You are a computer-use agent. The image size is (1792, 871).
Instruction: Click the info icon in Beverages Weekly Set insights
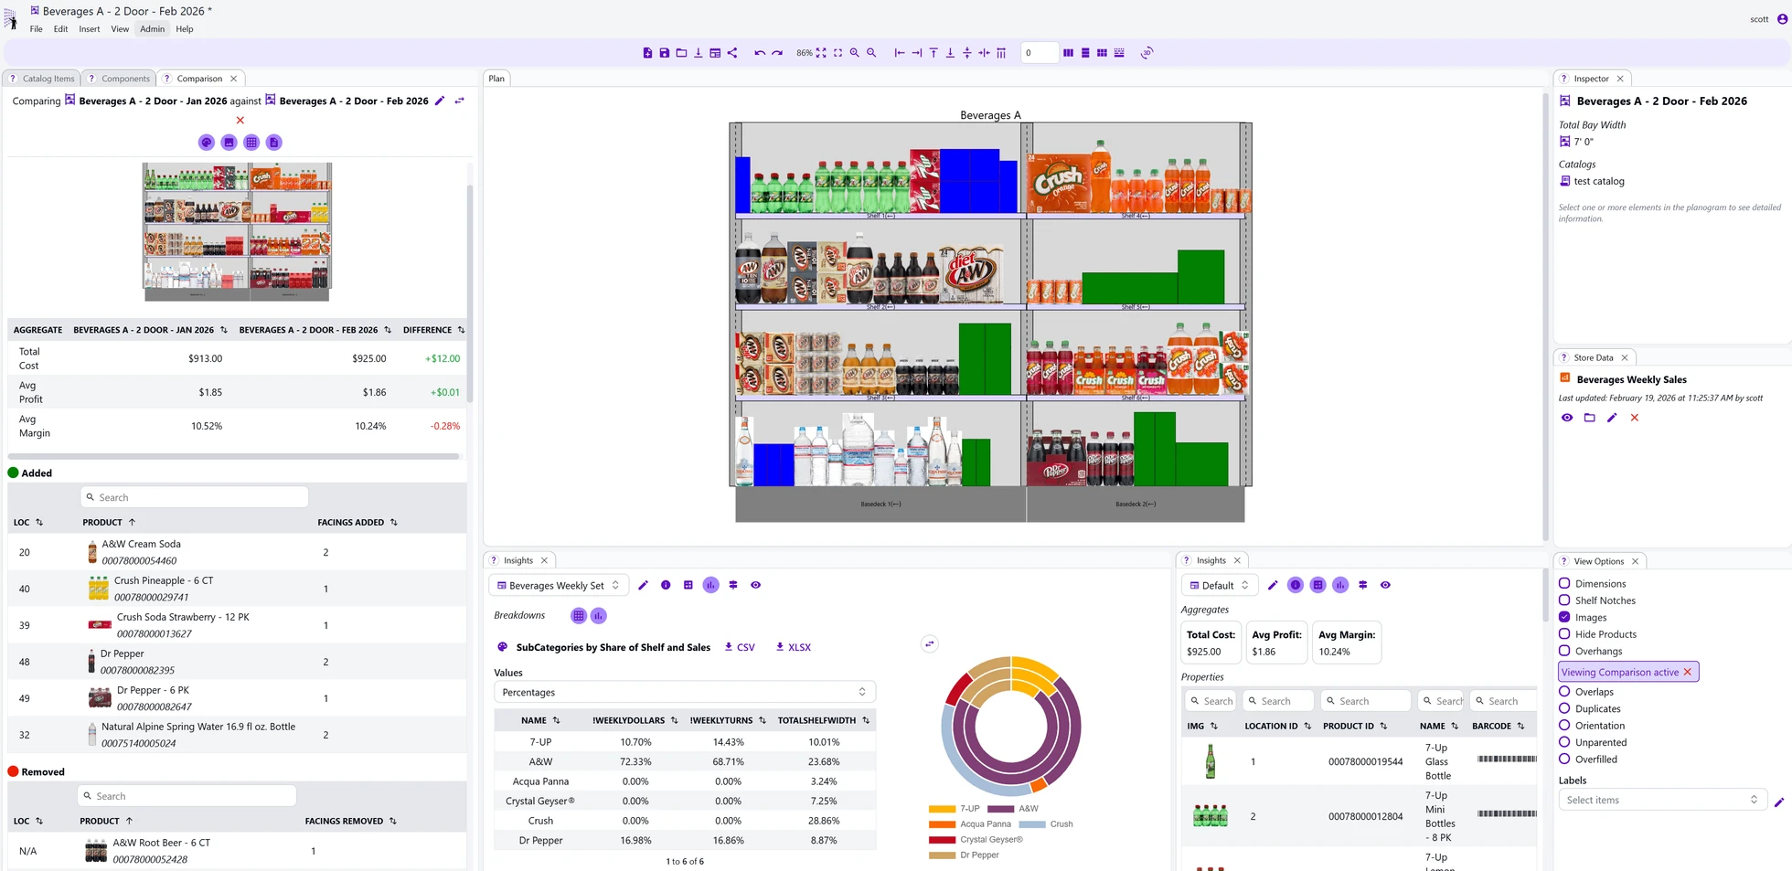pos(666,585)
